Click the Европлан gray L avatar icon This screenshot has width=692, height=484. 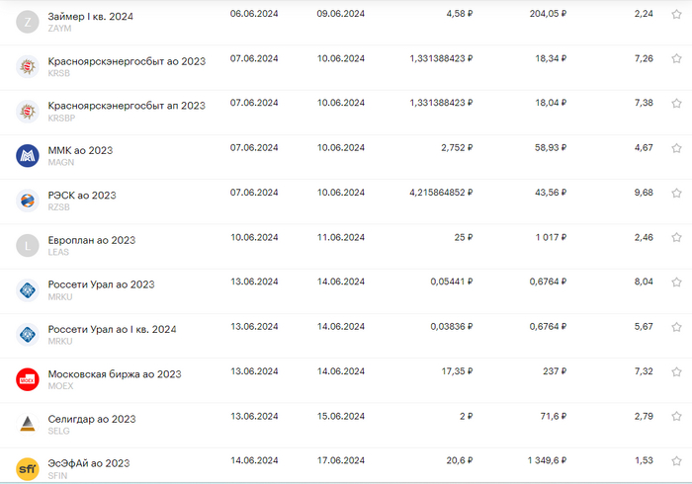point(28,245)
